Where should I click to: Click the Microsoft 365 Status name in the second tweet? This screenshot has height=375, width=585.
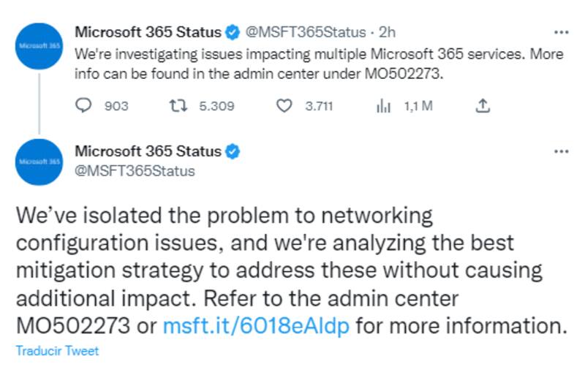point(148,151)
